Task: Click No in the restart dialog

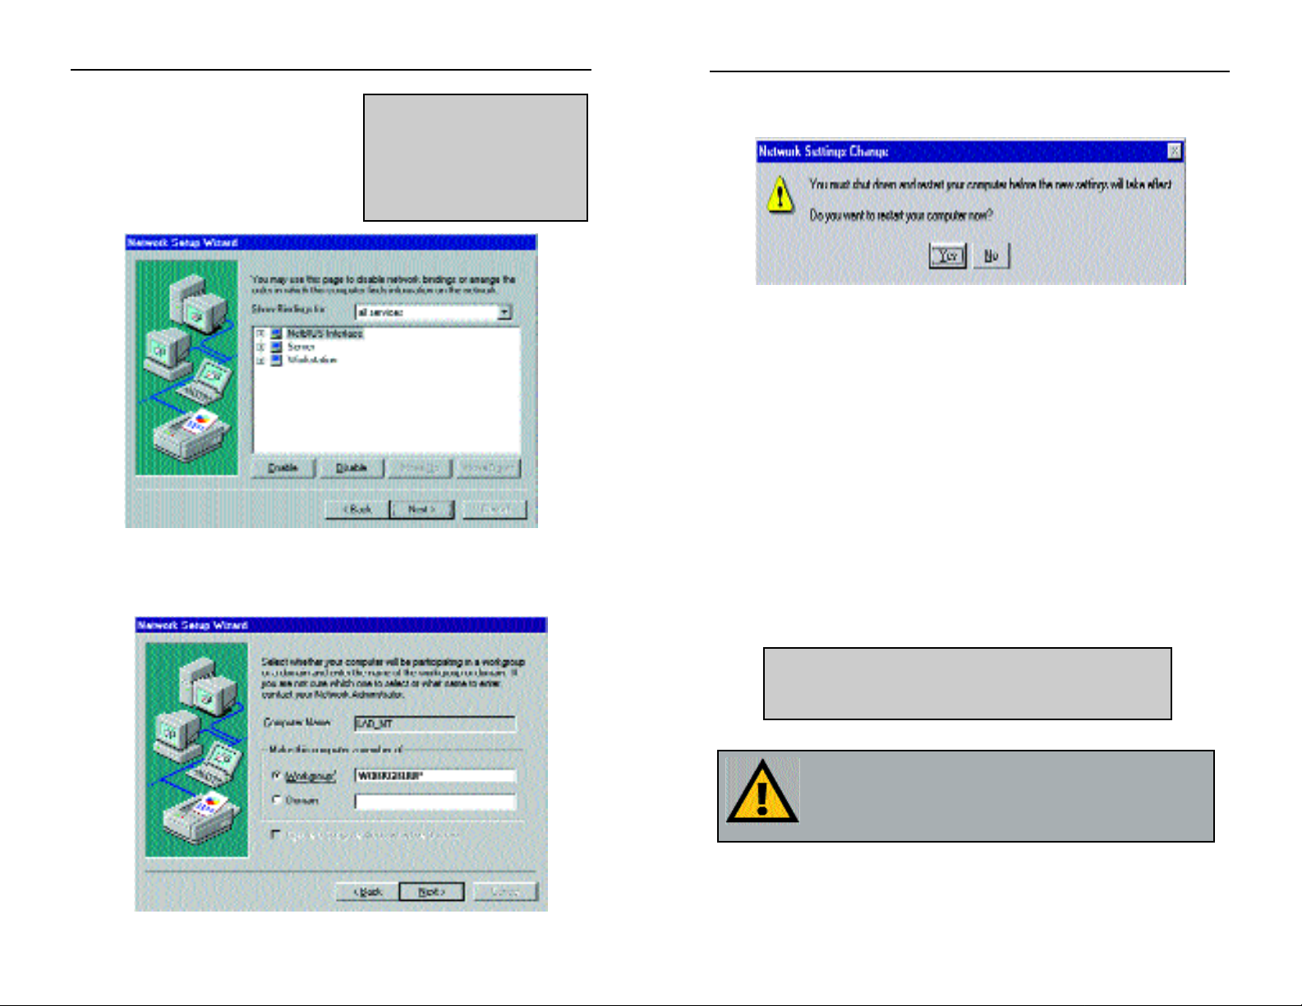Action: tap(991, 255)
